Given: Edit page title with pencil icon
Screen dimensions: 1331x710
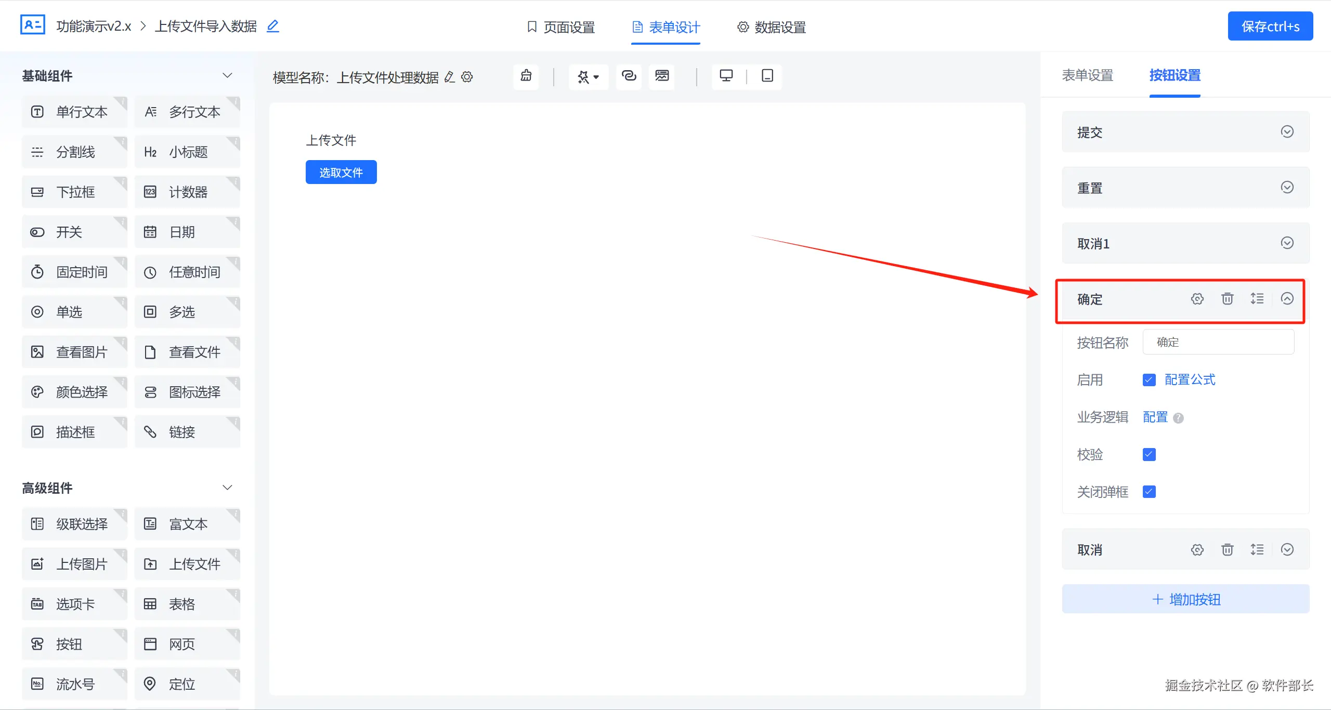Looking at the screenshot, I should (273, 26).
